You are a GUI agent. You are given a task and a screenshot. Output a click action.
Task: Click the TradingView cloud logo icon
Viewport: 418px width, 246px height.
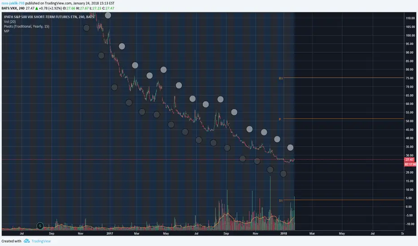(26, 241)
